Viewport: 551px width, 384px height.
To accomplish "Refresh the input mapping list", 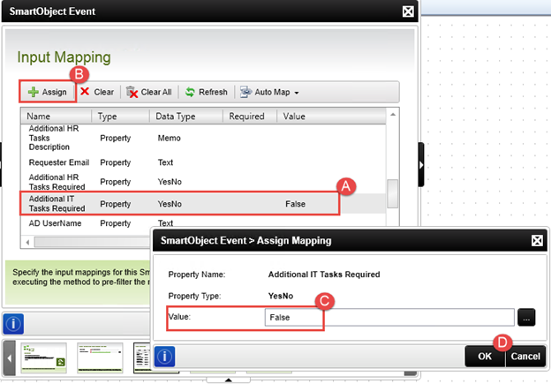I will click(207, 92).
